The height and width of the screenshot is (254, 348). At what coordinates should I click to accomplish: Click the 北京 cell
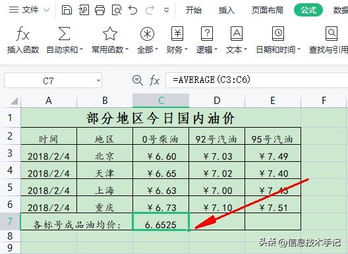pos(105,153)
